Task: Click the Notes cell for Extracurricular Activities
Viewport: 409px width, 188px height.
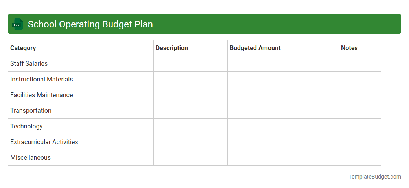Action: (x=360, y=142)
